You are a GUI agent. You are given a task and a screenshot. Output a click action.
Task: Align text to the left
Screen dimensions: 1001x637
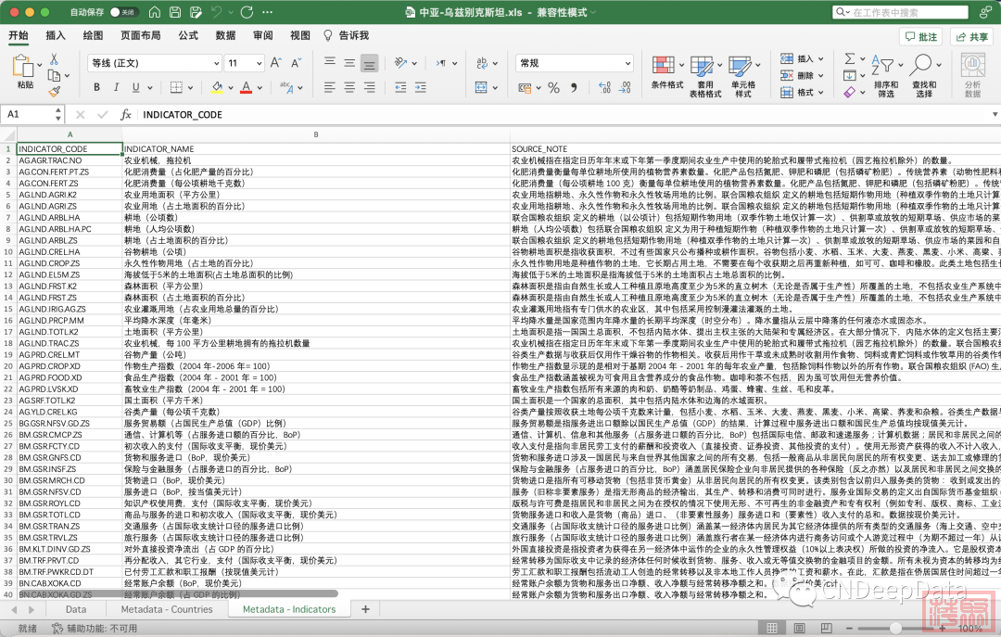pos(329,87)
